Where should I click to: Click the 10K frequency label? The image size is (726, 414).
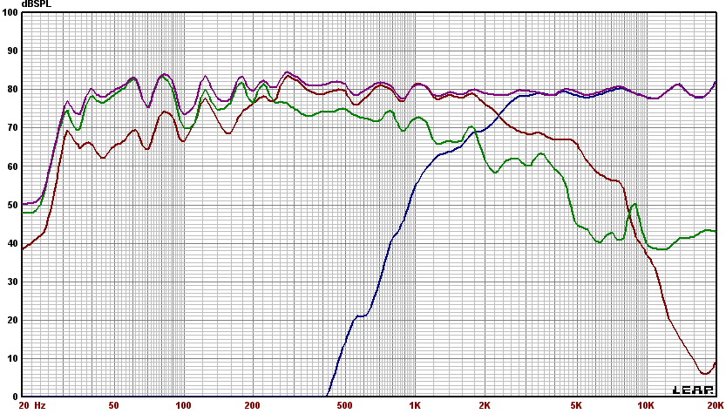646,405
